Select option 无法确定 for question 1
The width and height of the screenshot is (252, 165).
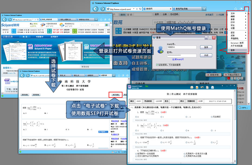pos(212,117)
